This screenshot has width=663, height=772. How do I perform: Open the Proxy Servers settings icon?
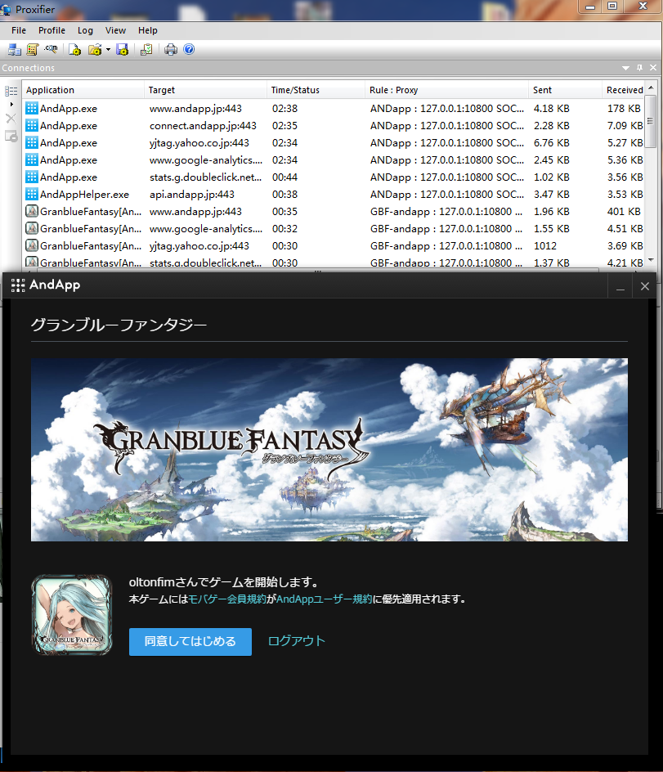[14, 50]
